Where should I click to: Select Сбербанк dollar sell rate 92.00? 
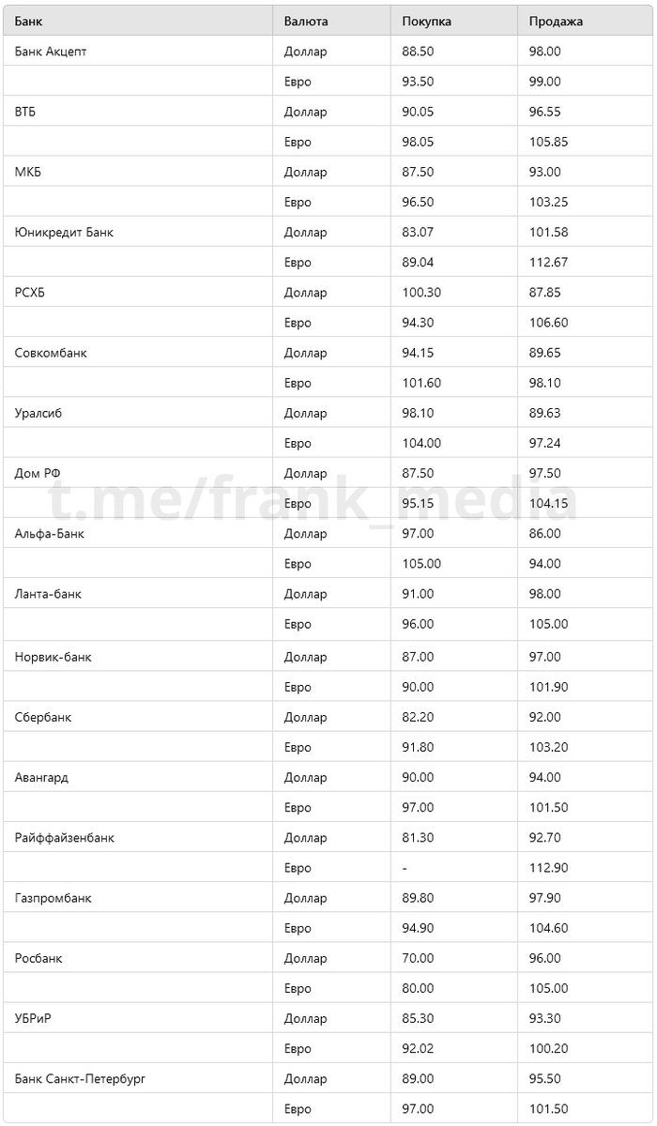coord(544,717)
